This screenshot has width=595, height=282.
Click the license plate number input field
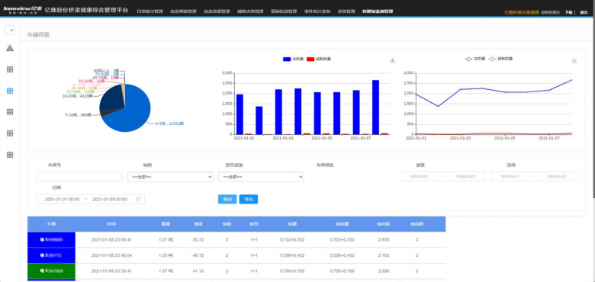pos(79,177)
